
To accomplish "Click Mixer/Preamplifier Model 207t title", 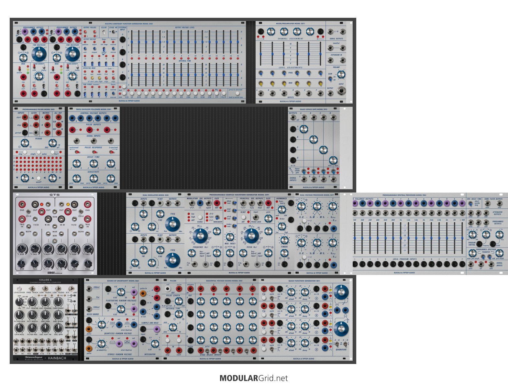I will 290,24.
